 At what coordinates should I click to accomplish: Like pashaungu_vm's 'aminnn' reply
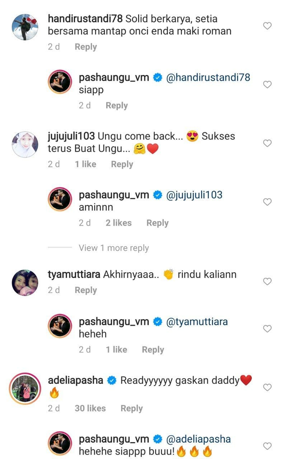267,202
